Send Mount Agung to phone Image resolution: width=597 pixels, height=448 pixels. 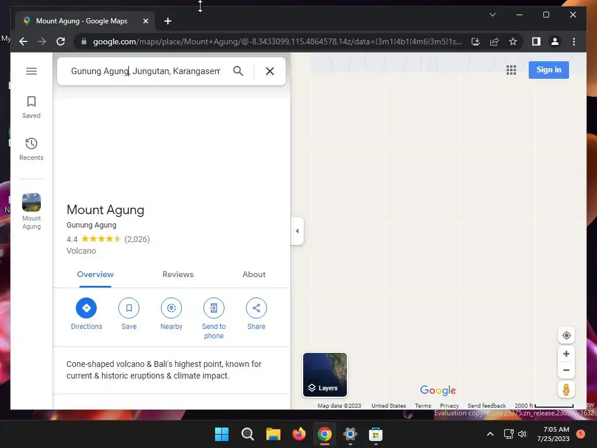tap(213, 318)
